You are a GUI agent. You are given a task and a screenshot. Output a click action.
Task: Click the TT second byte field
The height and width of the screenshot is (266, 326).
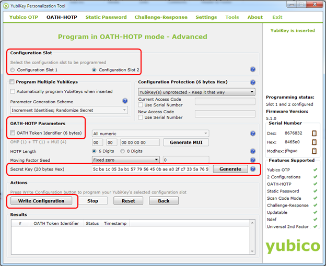coord(112,142)
